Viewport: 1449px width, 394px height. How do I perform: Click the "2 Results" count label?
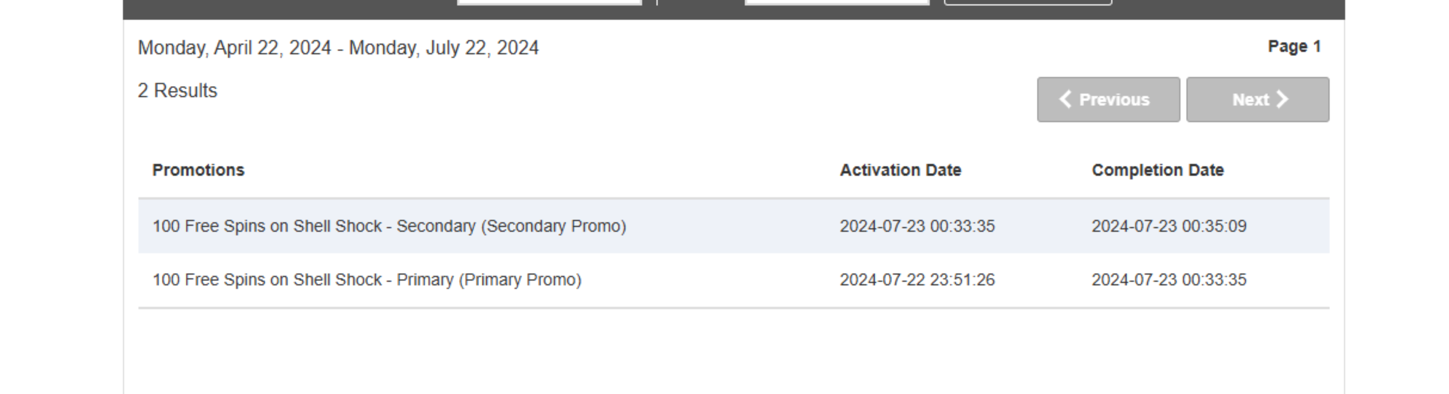point(177,91)
